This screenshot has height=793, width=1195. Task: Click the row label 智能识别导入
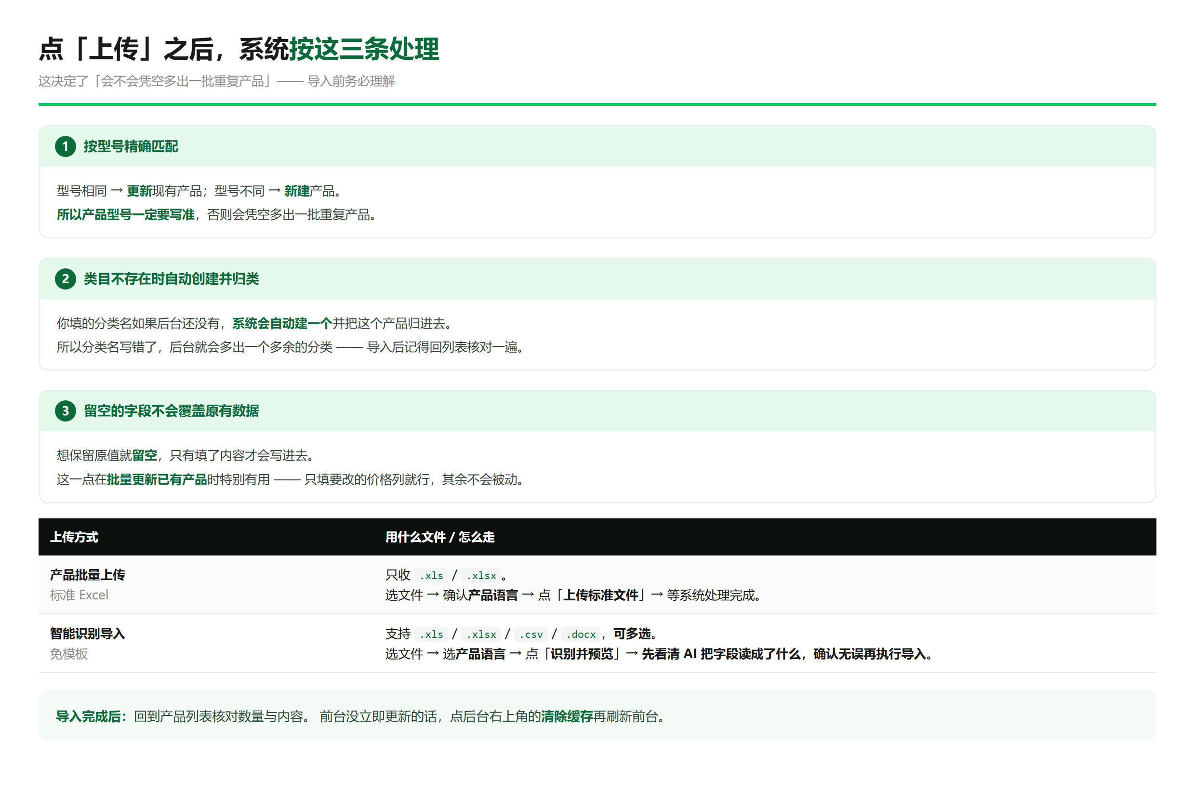[88, 634]
